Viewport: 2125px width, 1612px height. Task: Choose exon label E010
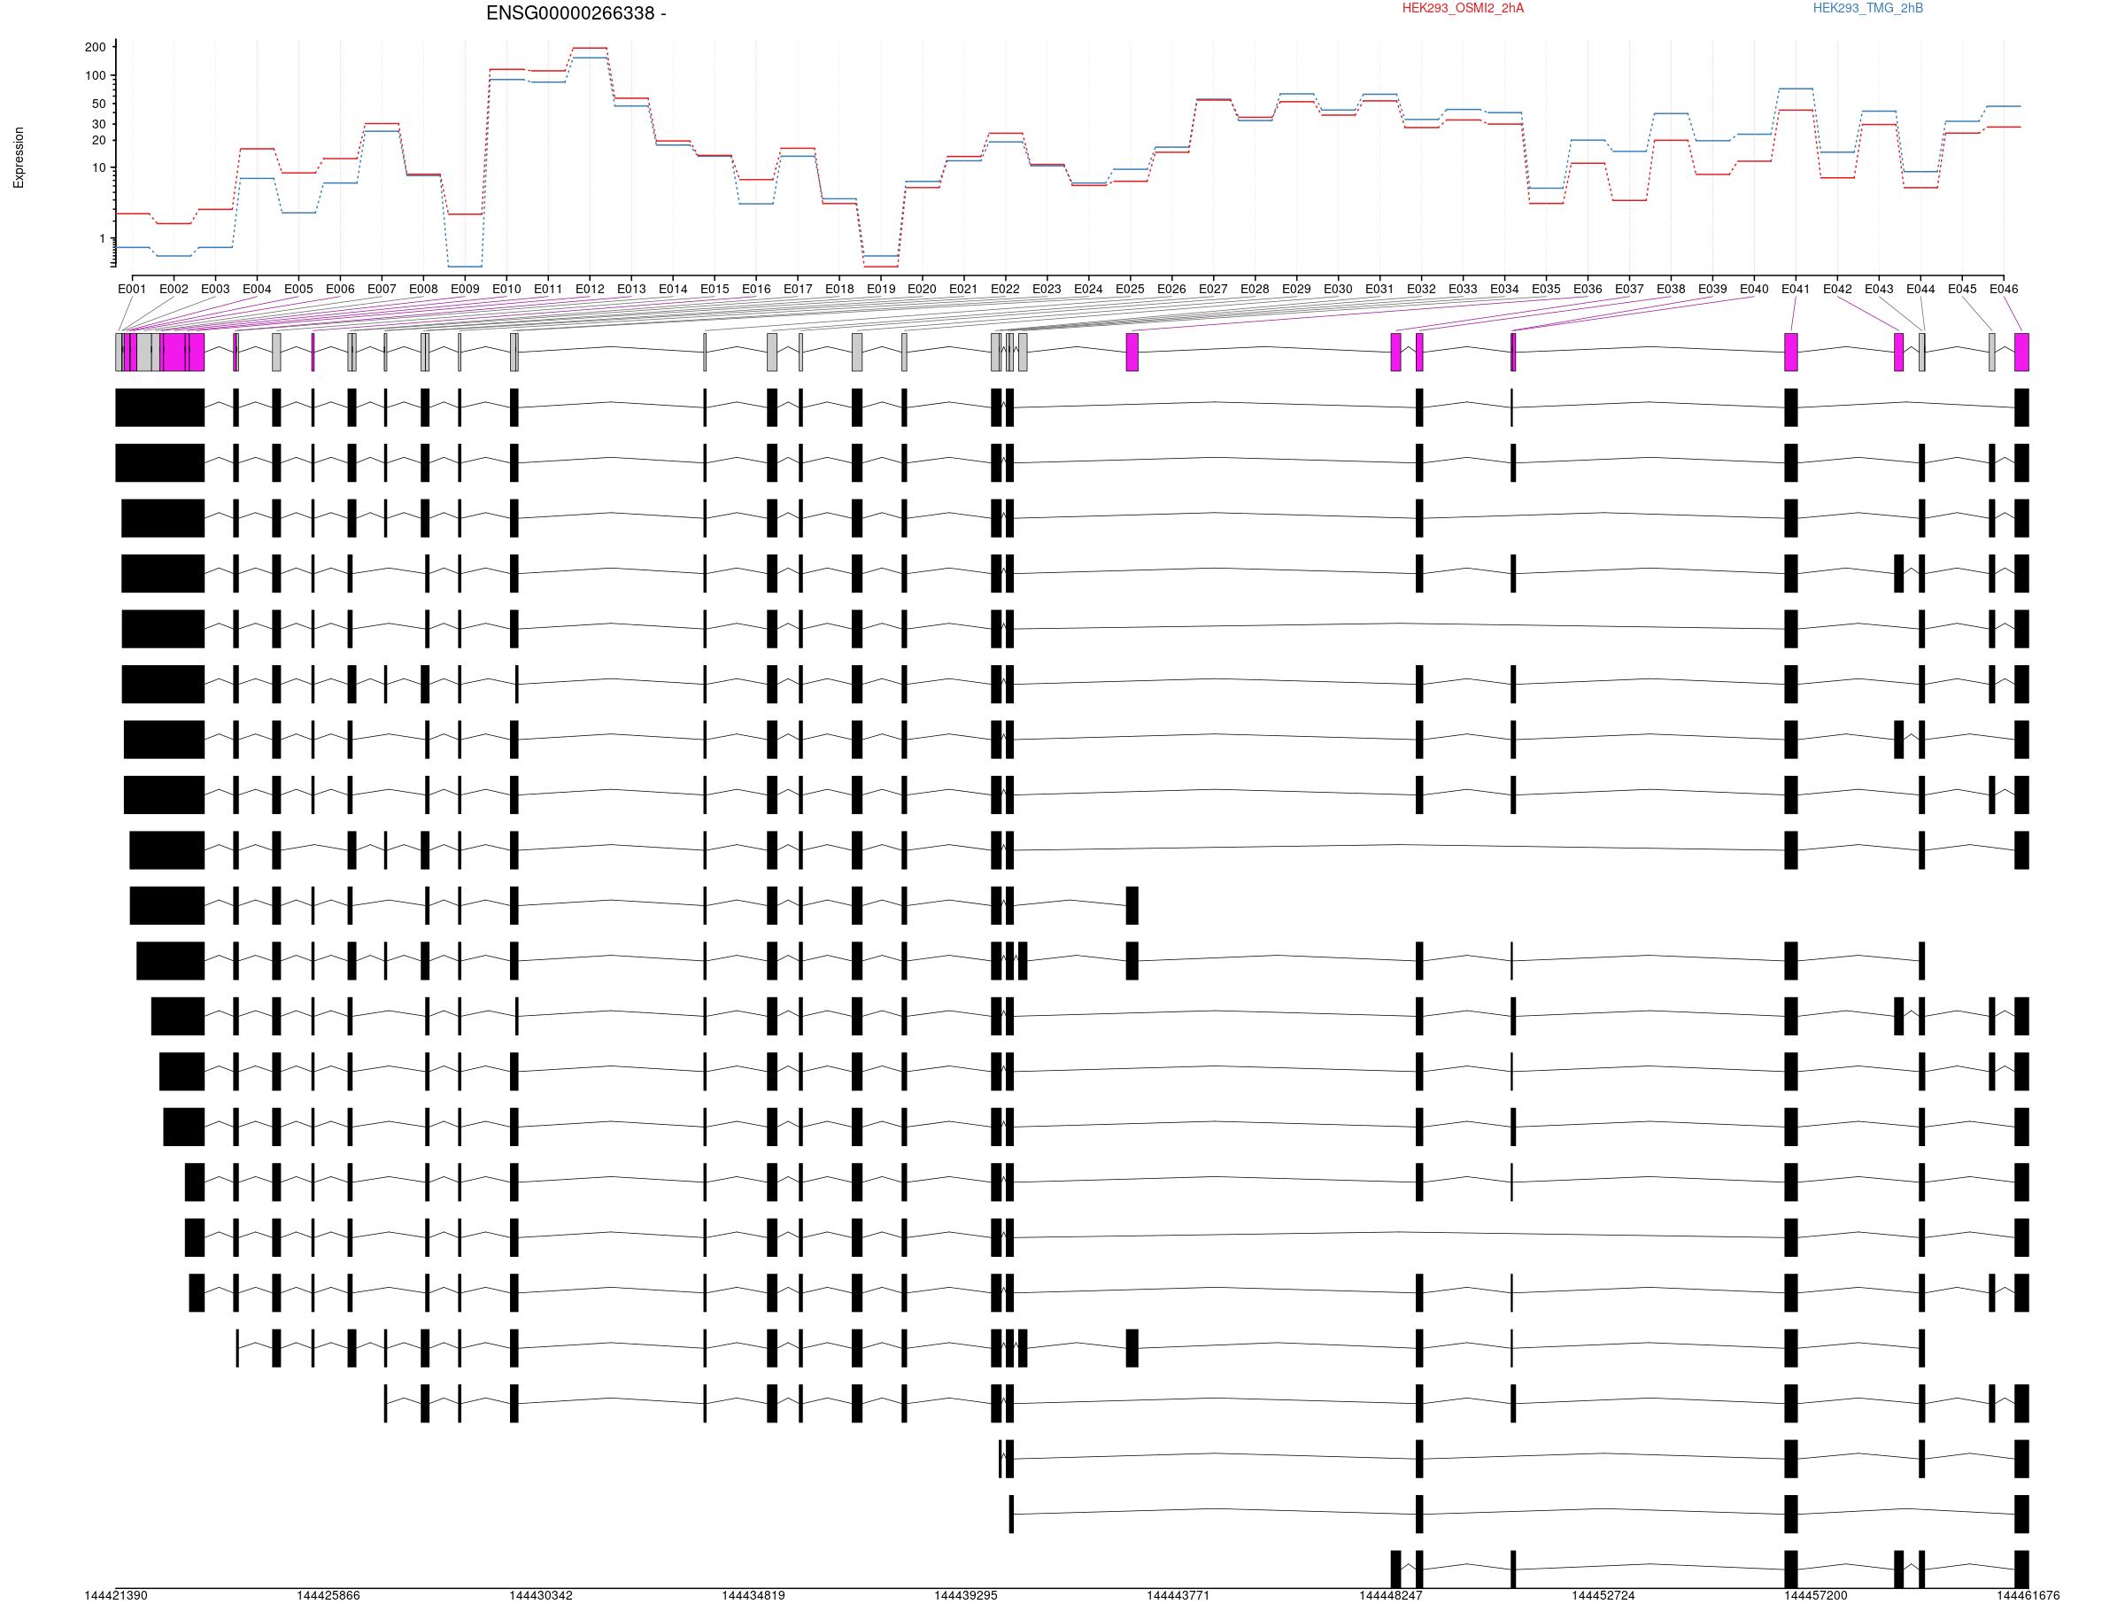pyautogui.click(x=506, y=289)
